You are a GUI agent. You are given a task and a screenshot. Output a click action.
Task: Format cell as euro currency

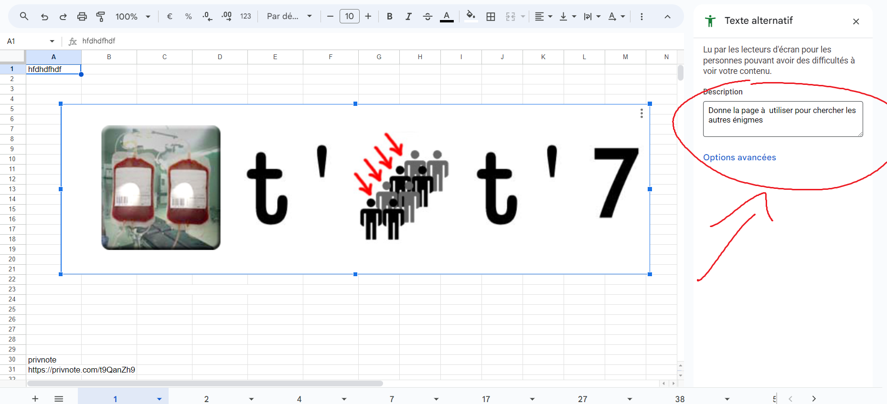click(x=170, y=16)
